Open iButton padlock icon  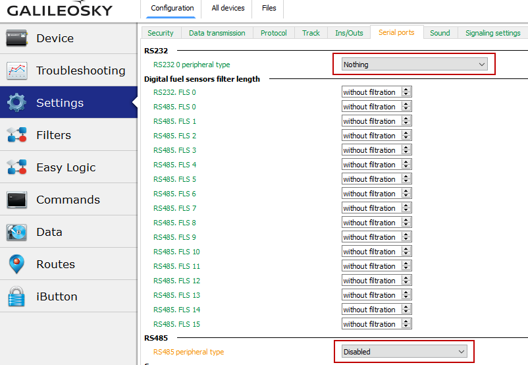pyautogui.click(x=16, y=296)
